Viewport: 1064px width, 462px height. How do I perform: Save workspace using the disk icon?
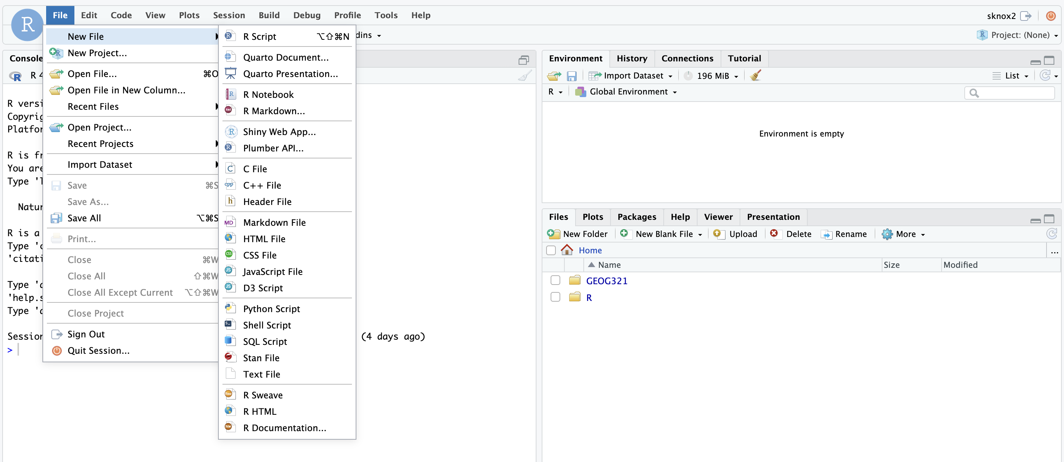pos(572,76)
